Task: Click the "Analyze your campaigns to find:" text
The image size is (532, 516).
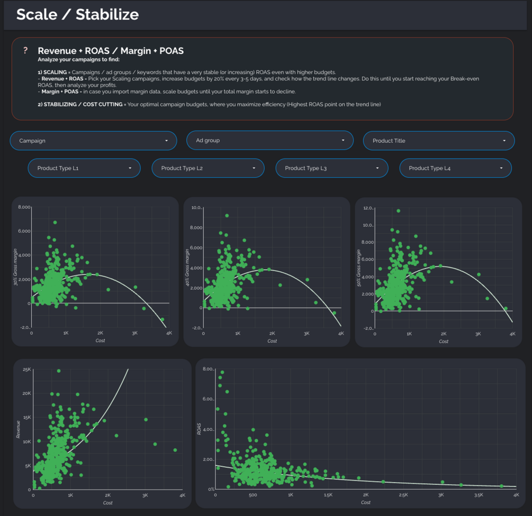Action: pos(79,60)
